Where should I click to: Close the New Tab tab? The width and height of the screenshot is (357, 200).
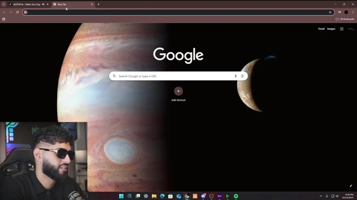(92, 4)
